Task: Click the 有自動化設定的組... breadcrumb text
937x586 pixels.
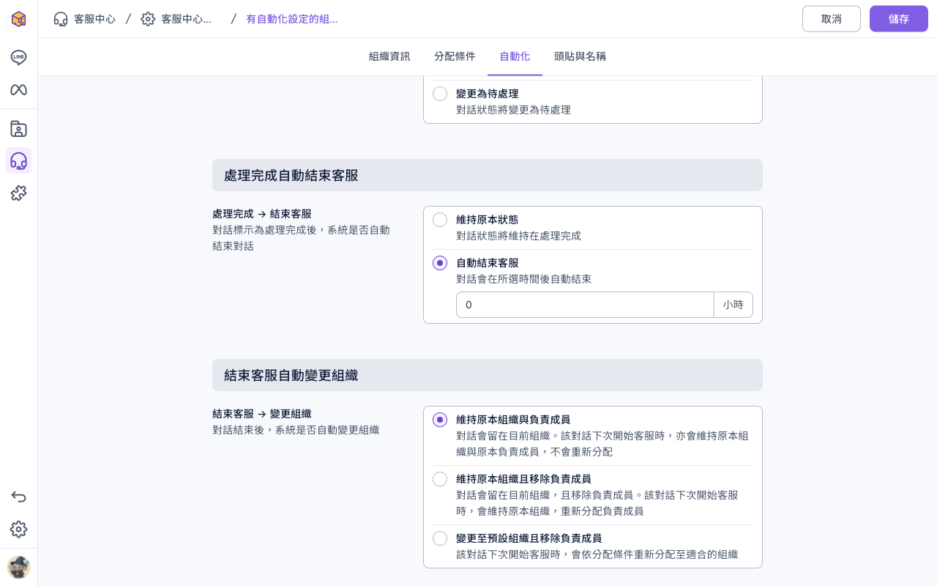Action: (x=292, y=19)
